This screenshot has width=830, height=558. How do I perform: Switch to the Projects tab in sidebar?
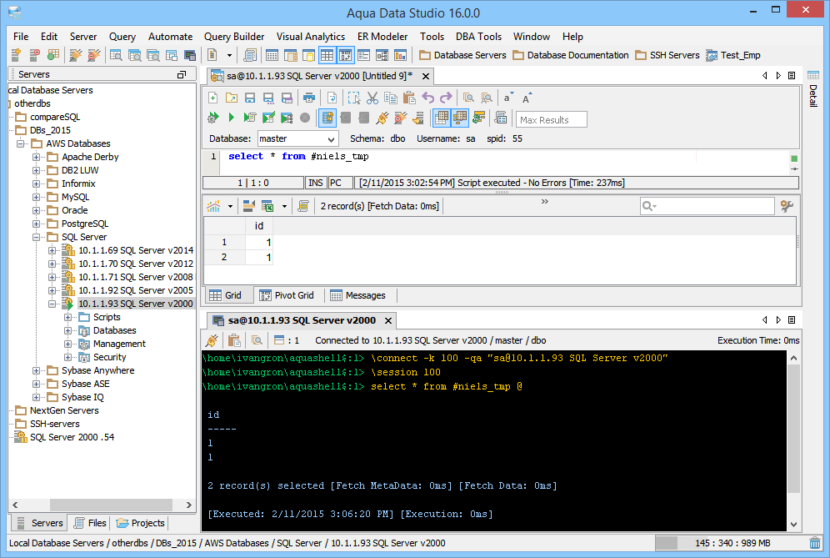[x=140, y=523]
